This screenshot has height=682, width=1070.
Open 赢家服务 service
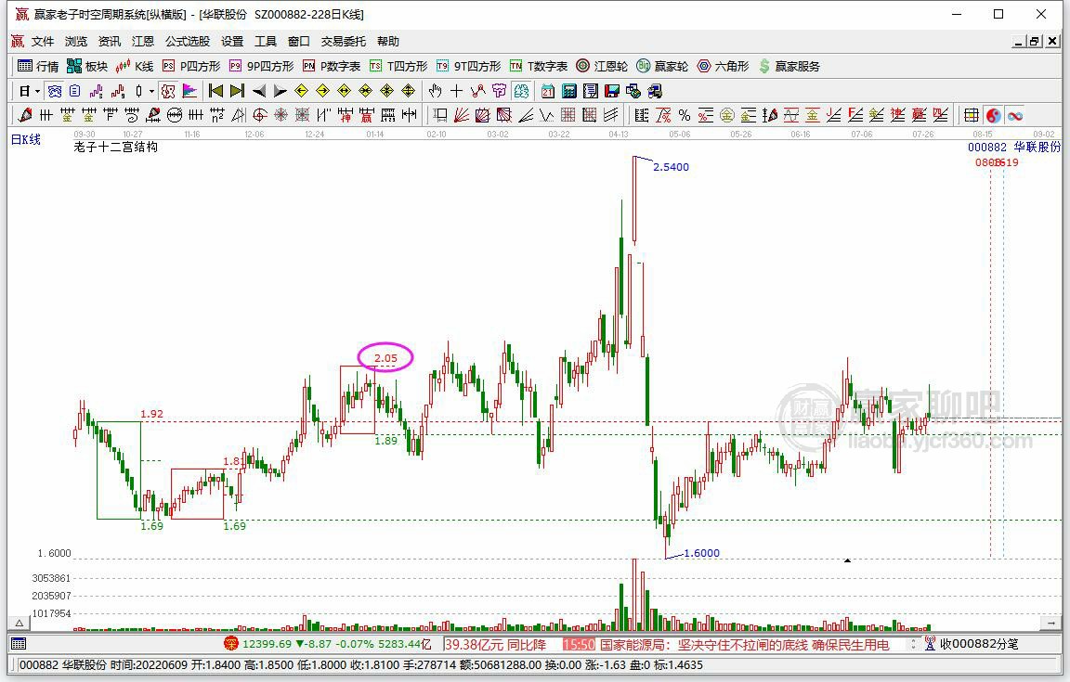click(789, 66)
